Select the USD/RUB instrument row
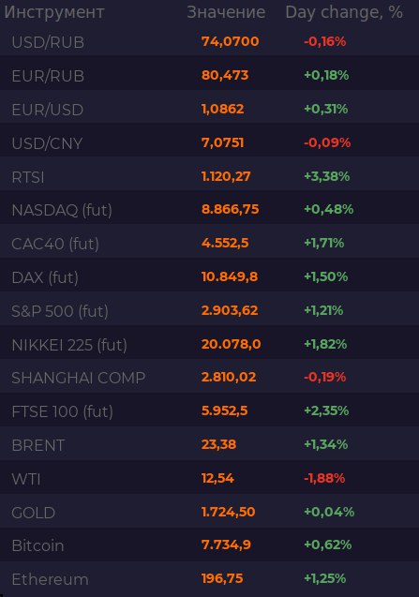 pyautogui.click(x=210, y=41)
